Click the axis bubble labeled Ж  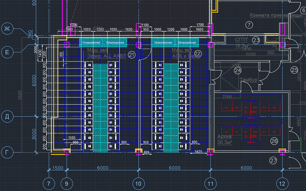7,29
